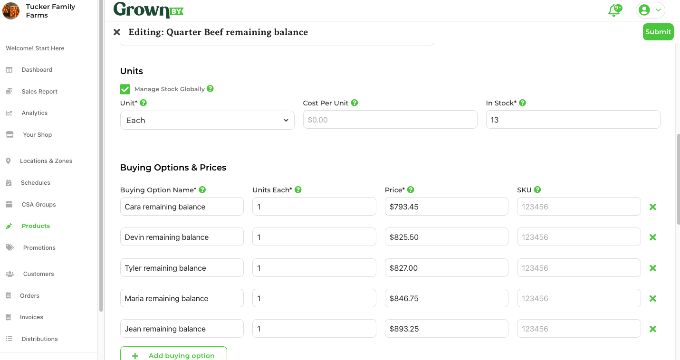Close the editing panel with X
The image size is (680, 360).
117,32
